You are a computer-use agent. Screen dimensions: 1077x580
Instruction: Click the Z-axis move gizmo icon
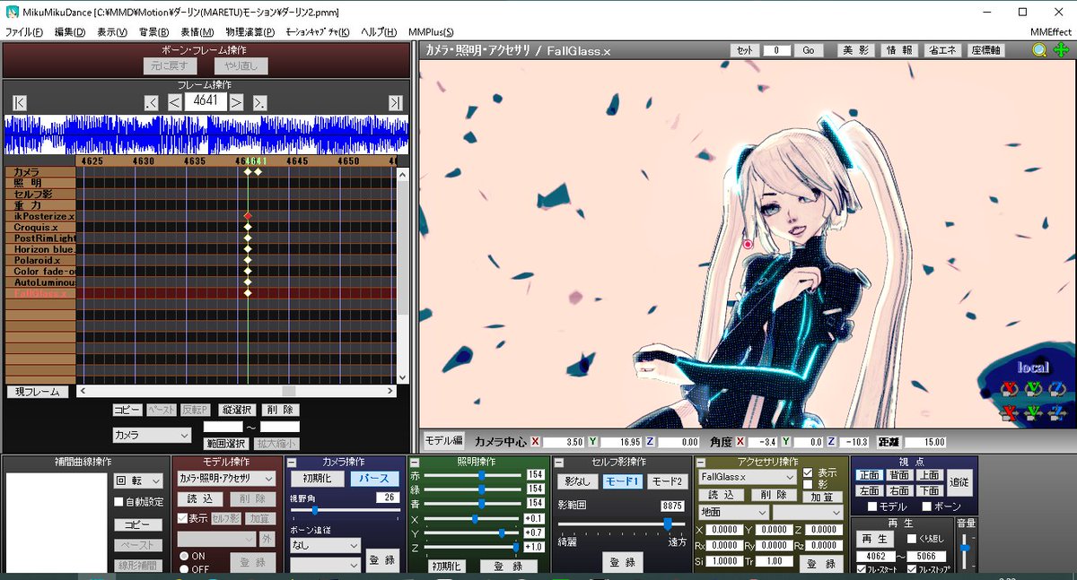pos(1056,412)
